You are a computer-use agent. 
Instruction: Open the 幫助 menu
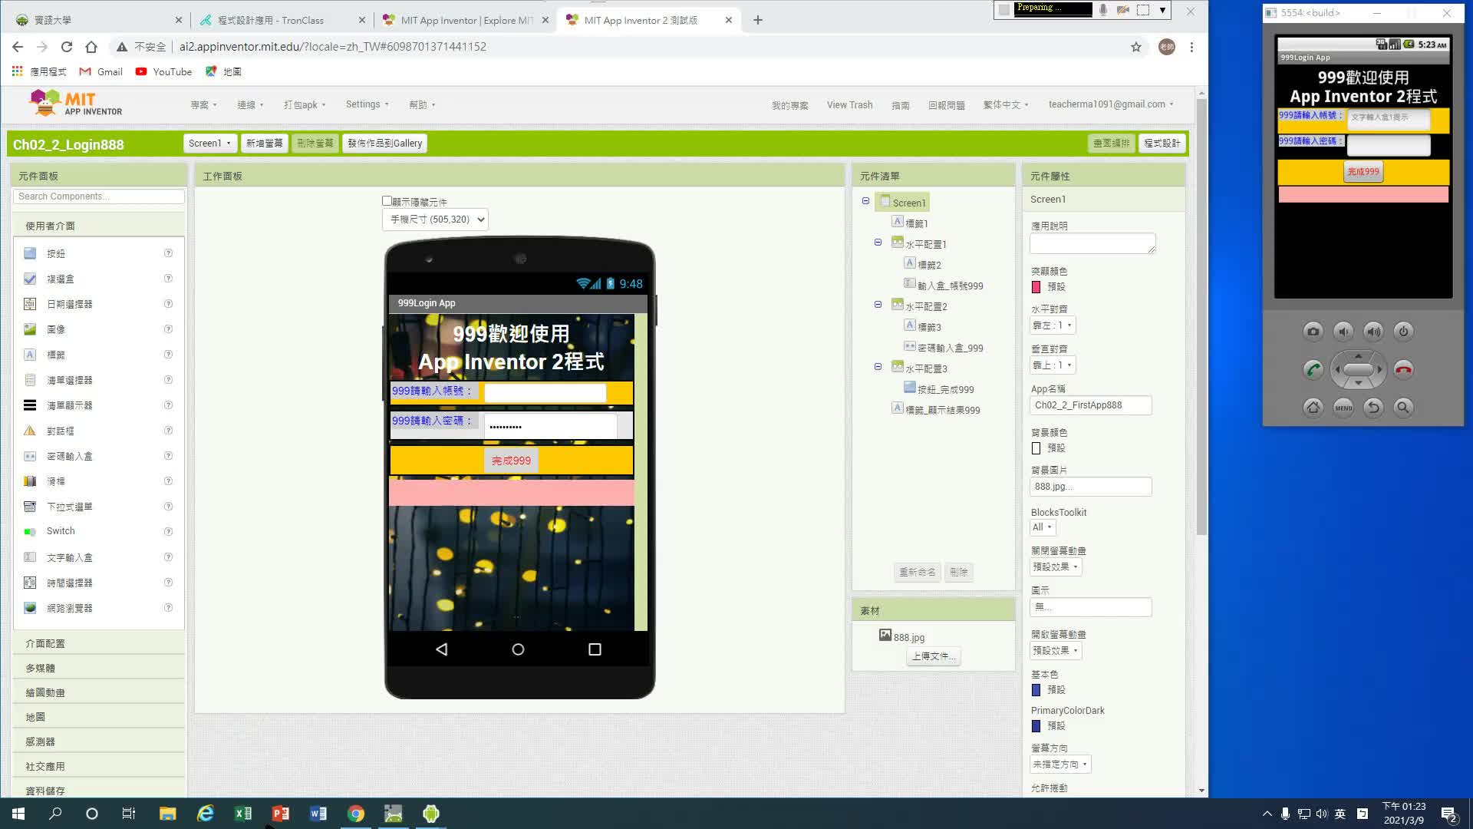pos(422,105)
